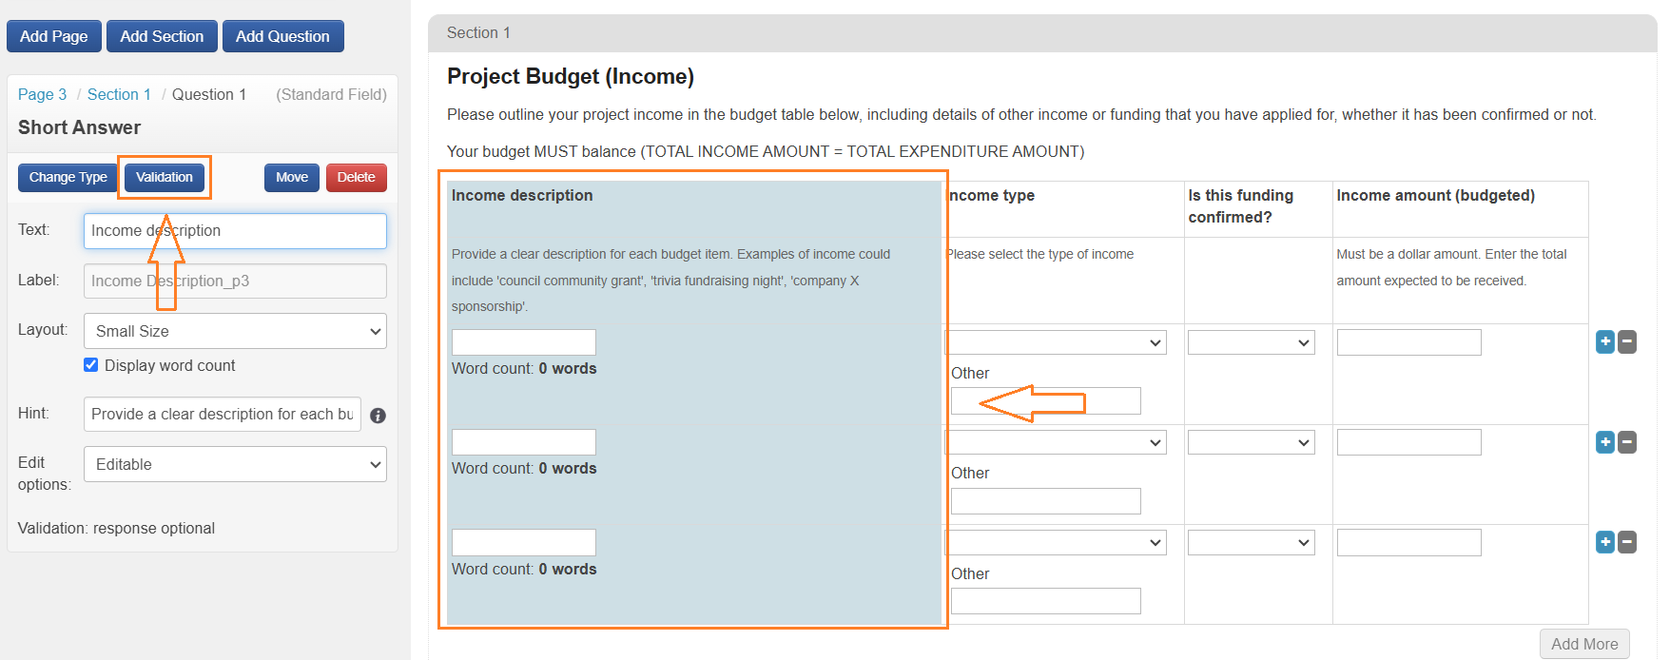Click the minus icon on third budget row
This screenshot has width=1670, height=660.
coord(1627,542)
